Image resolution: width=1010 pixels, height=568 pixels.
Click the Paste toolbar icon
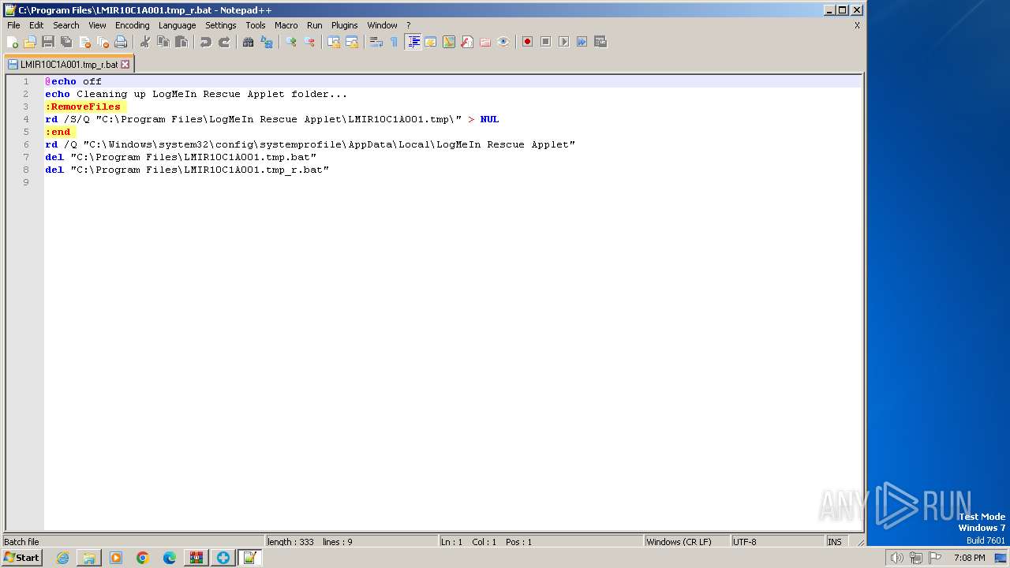click(181, 42)
